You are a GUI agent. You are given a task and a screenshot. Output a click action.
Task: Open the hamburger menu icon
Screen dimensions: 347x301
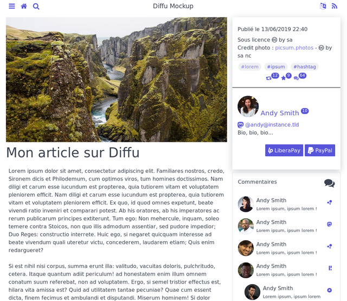12,6
